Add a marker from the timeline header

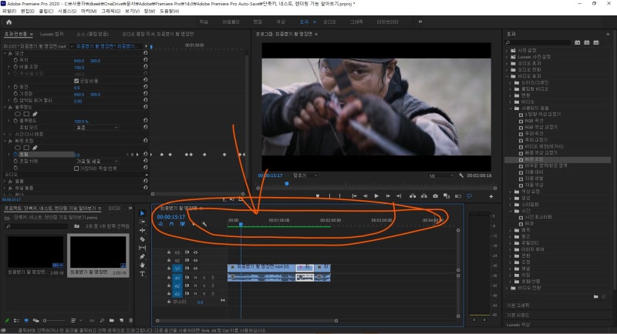coord(194,224)
